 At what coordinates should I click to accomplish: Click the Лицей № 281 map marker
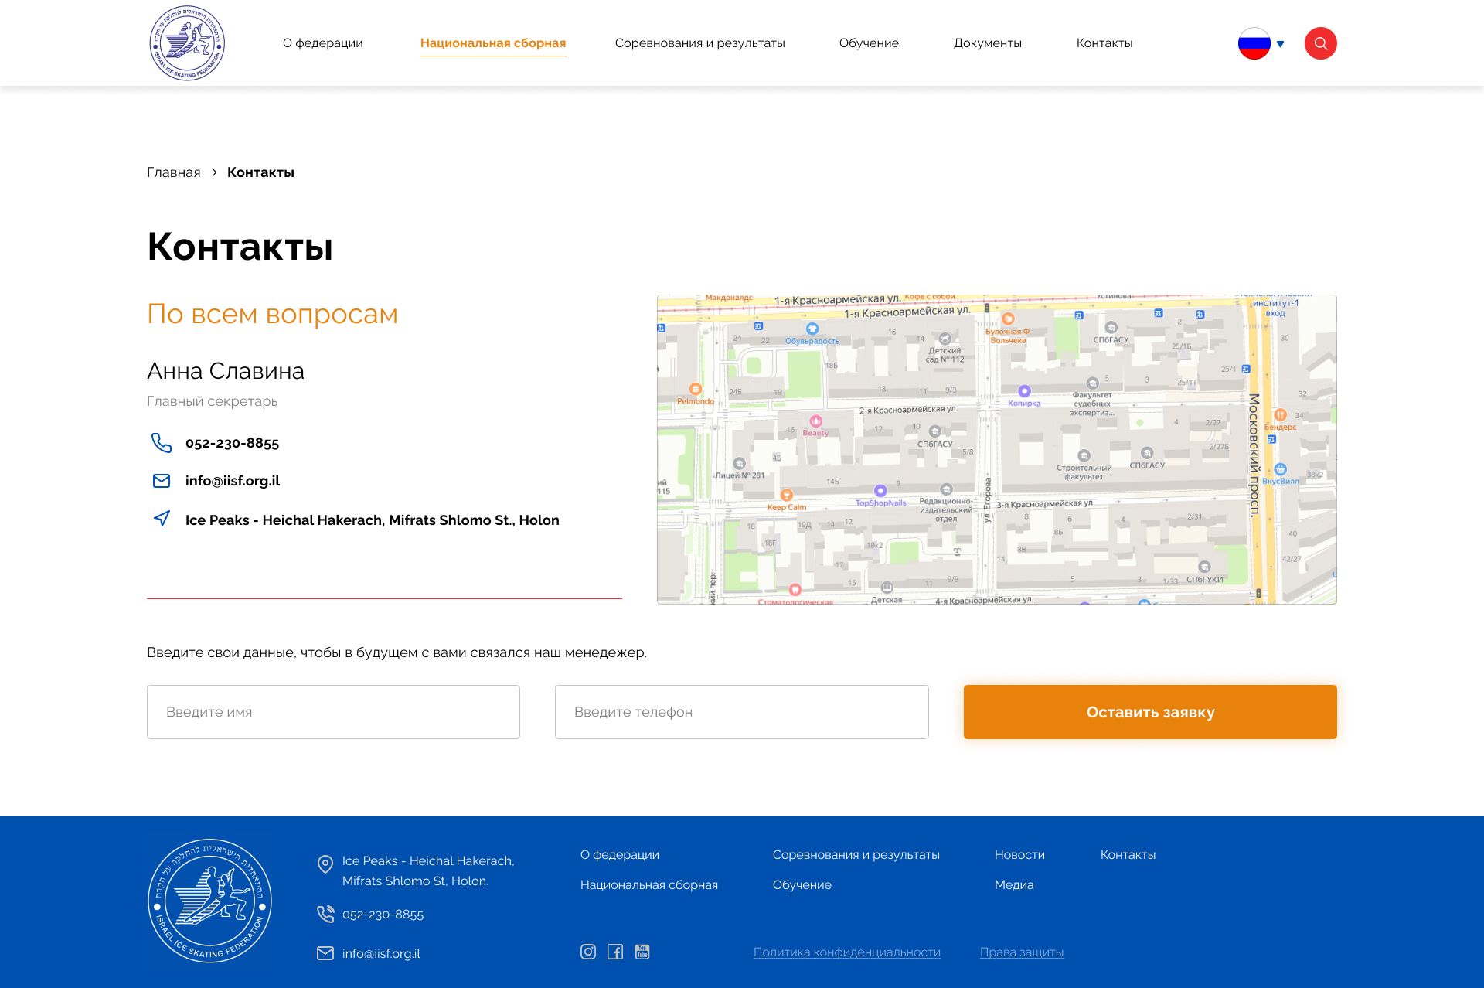(x=739, y=464)
